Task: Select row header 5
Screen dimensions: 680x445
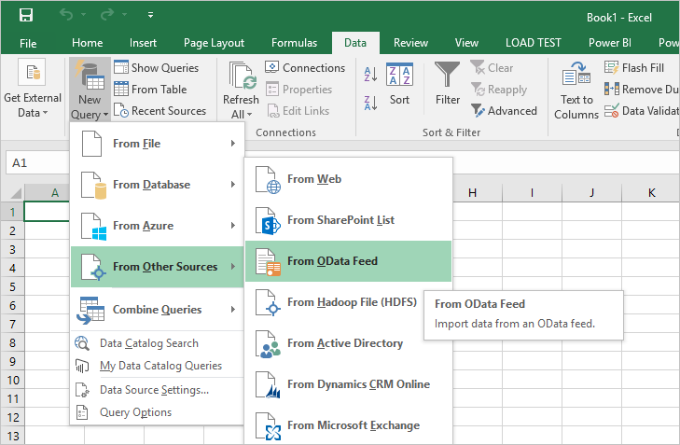Action: click(x=12, y=286)
